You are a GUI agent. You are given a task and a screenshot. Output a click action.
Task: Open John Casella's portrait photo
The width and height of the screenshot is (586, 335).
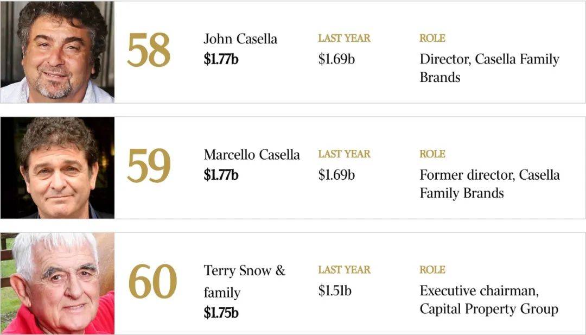57,52
